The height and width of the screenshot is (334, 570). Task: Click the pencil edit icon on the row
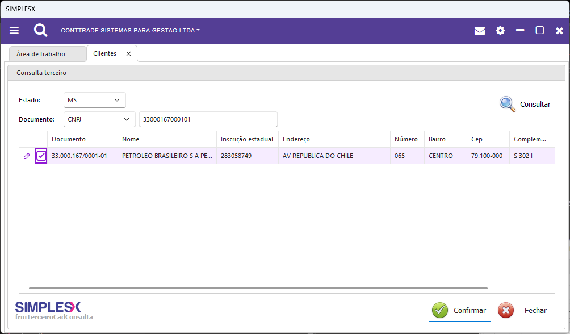(x=27, y=156)
